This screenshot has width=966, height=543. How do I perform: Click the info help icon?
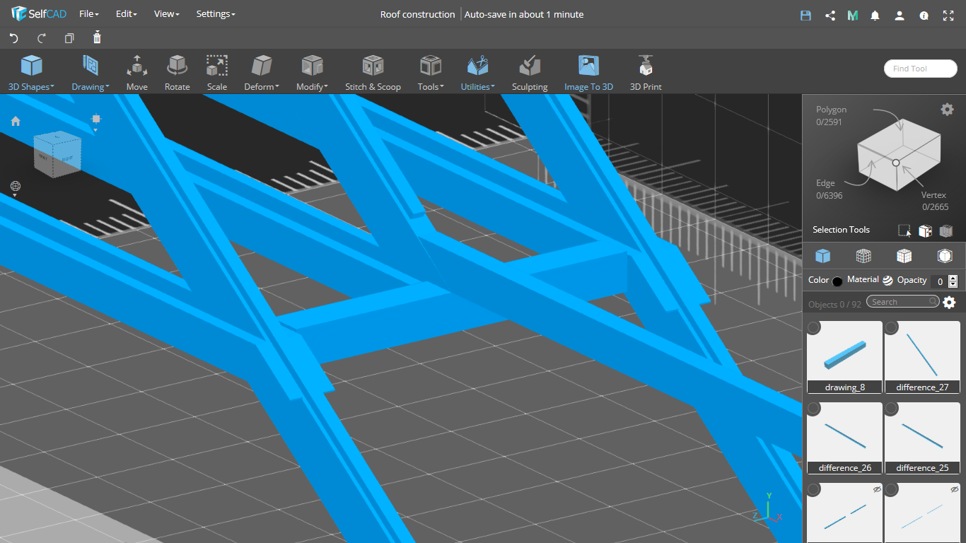[x=924, y=15]
